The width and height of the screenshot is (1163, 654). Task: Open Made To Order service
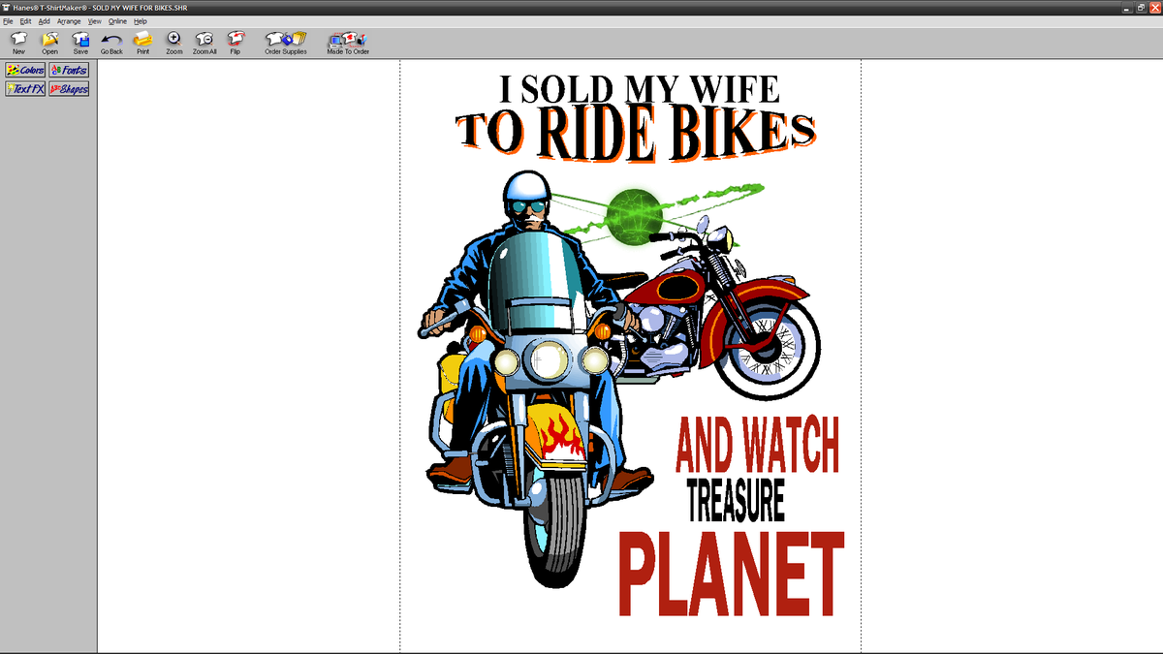coord(348,43)
